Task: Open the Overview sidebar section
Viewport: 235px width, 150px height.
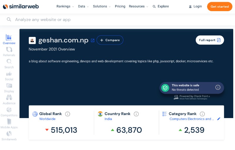Action: 9,40
